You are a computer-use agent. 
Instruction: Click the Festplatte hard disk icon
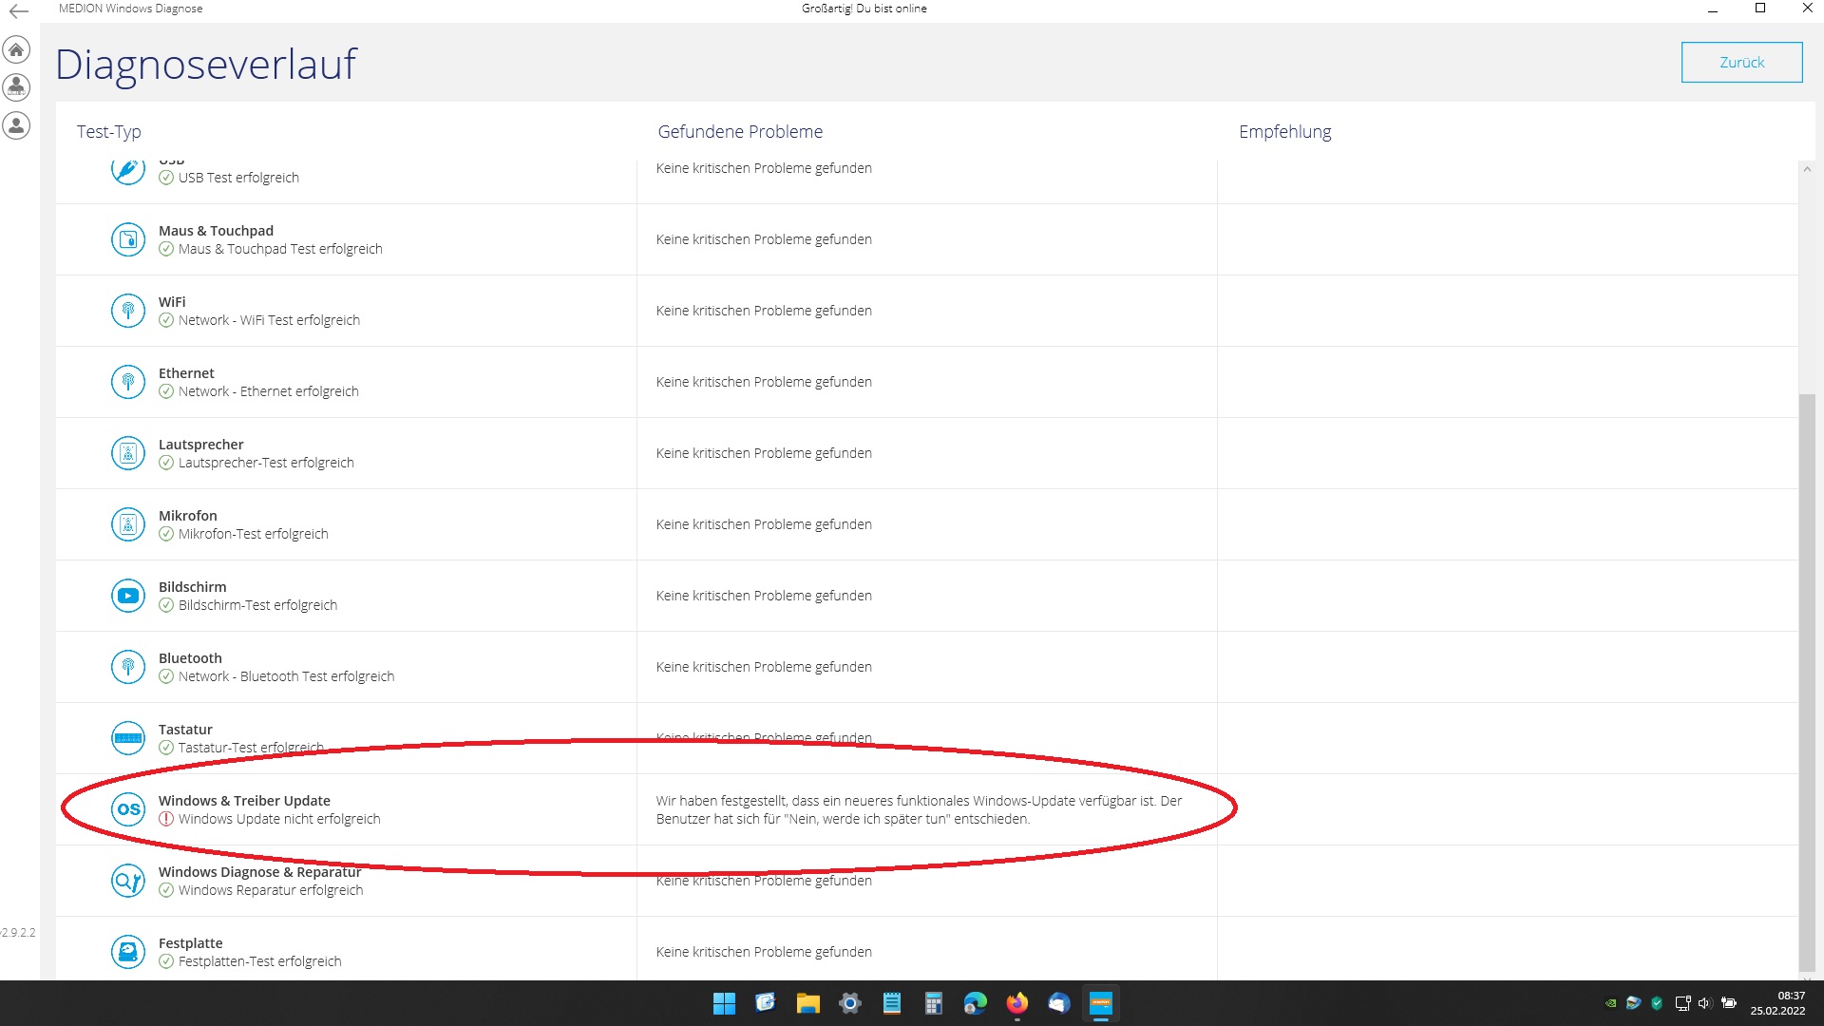pos(128,952)
